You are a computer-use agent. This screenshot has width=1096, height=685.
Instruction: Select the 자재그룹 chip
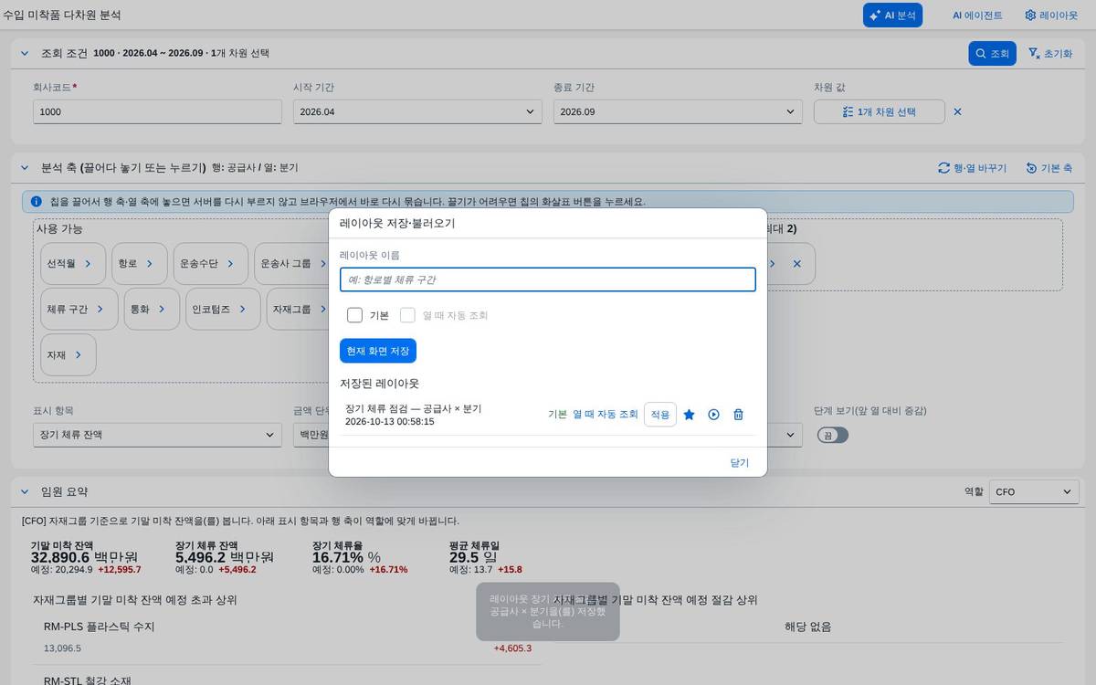click(x=298, y=309)
